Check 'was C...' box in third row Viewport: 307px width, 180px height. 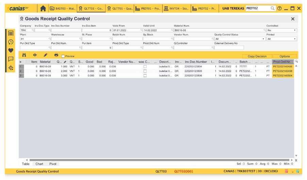145,76
